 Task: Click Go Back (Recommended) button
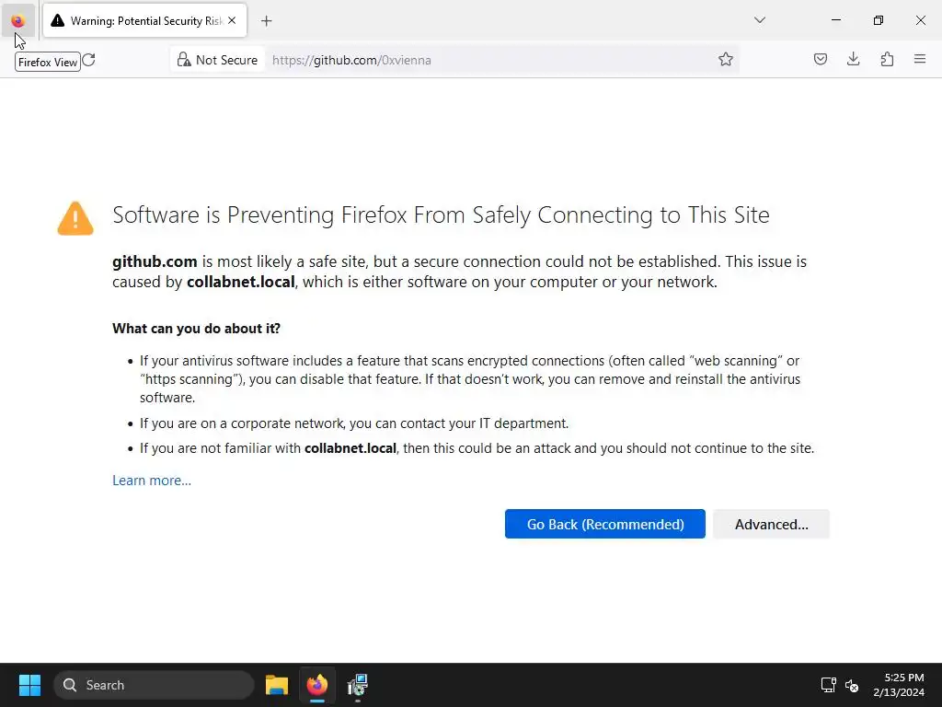tap(604, 524)
